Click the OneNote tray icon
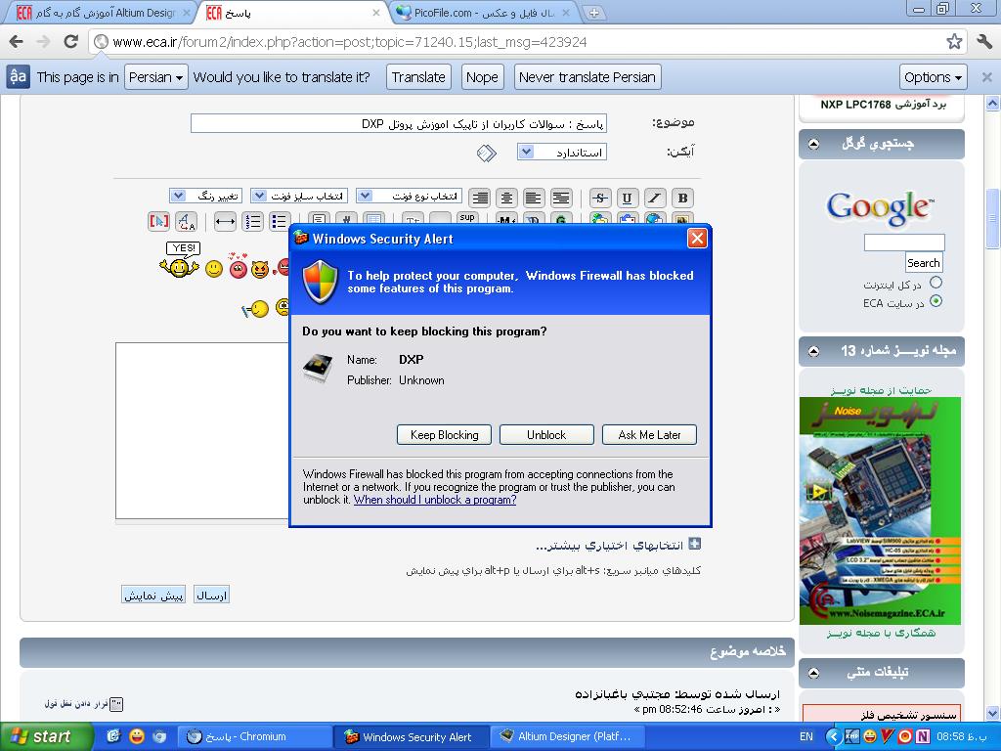Screen dimensions: 1001x751 (923, 736)
